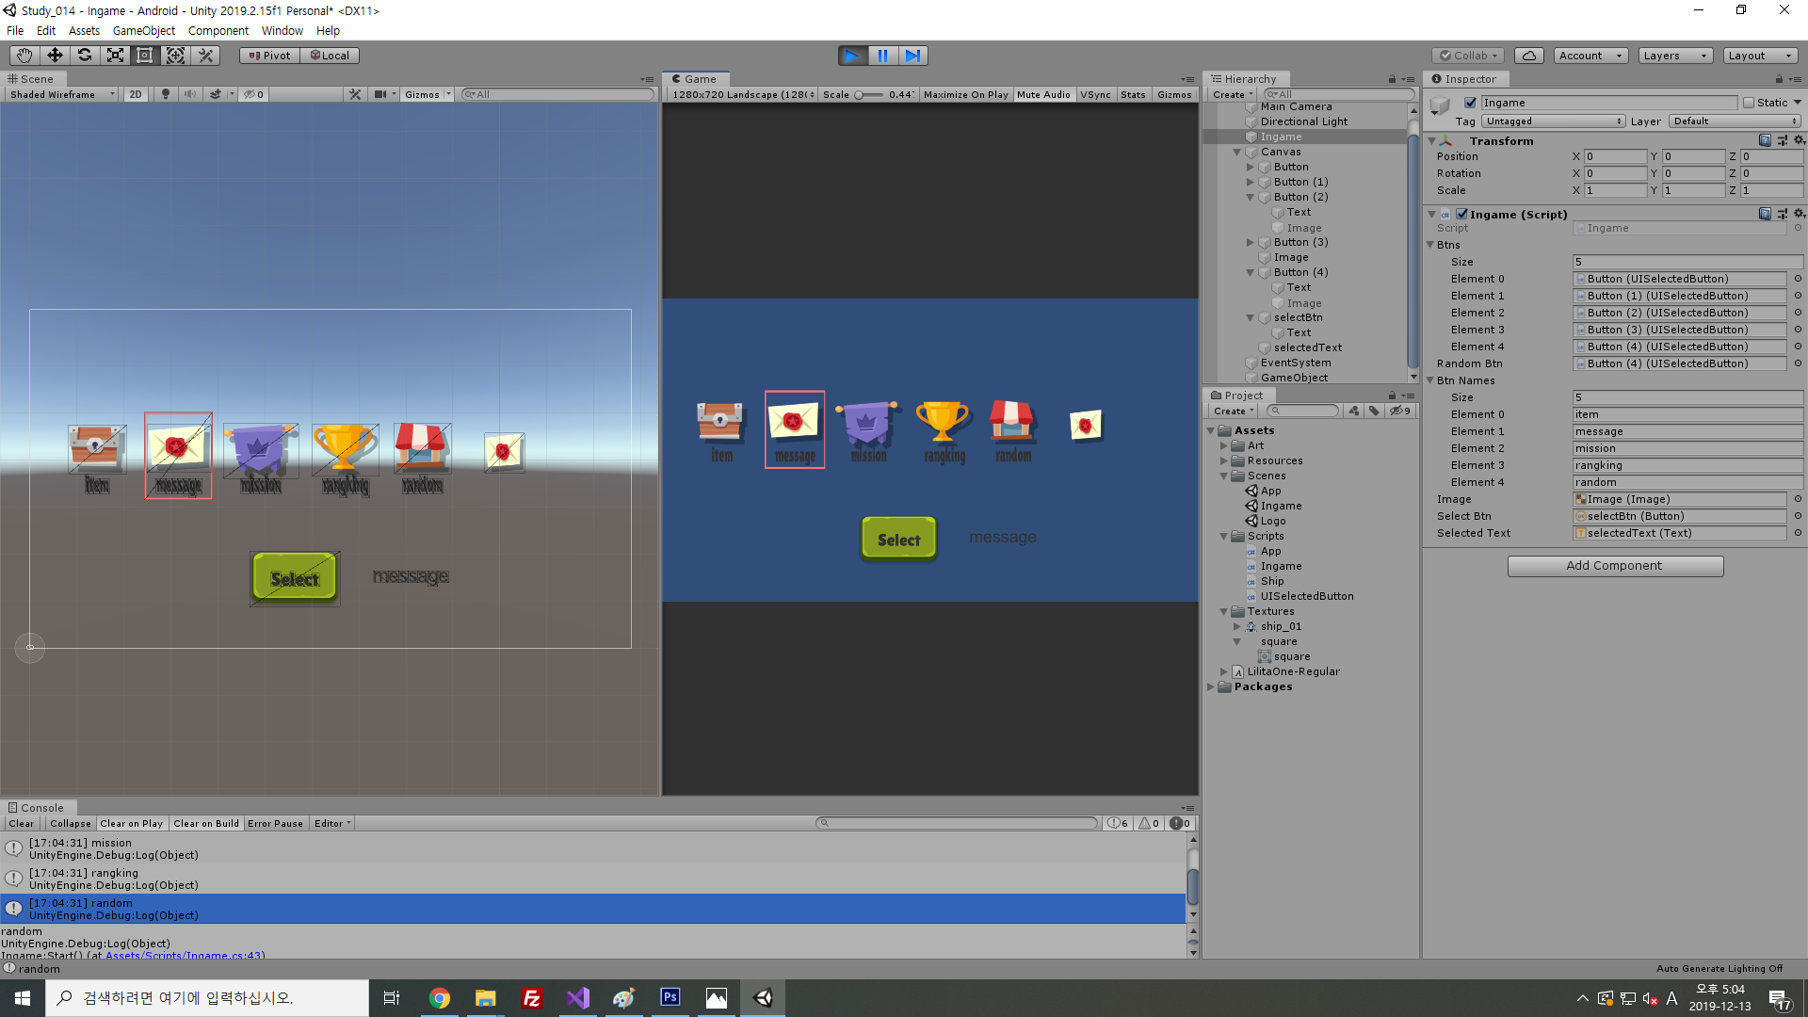Switch to the Scene tab
Viewport: 1808px width, 1017px height.
pos(32,79)
